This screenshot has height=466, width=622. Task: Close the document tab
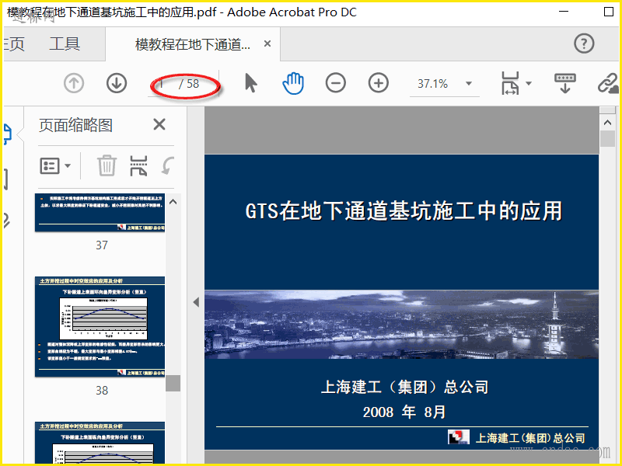point(267,43)
